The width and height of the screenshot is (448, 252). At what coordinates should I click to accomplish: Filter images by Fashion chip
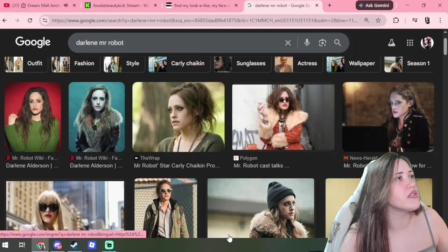click(76, 64)
